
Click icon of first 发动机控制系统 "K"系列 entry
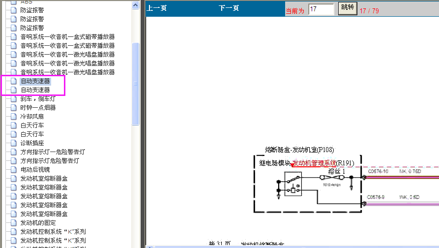13,232
